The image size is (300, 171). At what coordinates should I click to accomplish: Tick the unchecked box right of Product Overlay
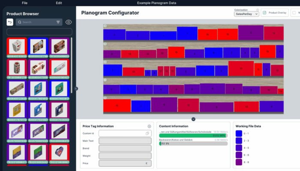pos(294,12)
